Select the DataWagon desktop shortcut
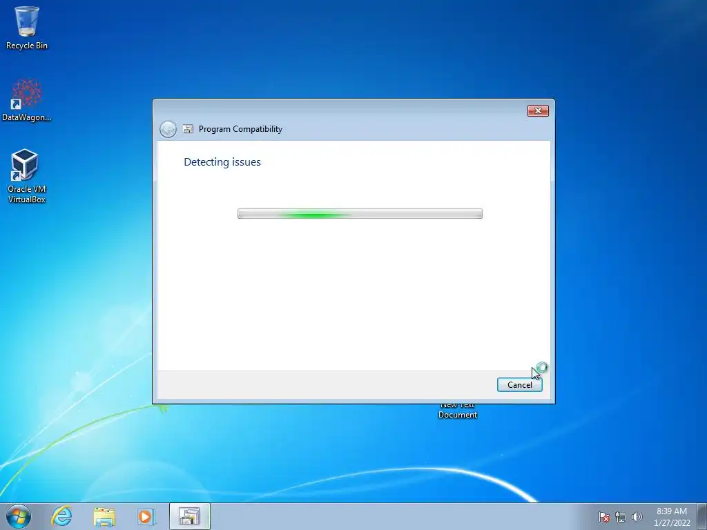This screenshot has width=707, height=530. coord(27,100)
